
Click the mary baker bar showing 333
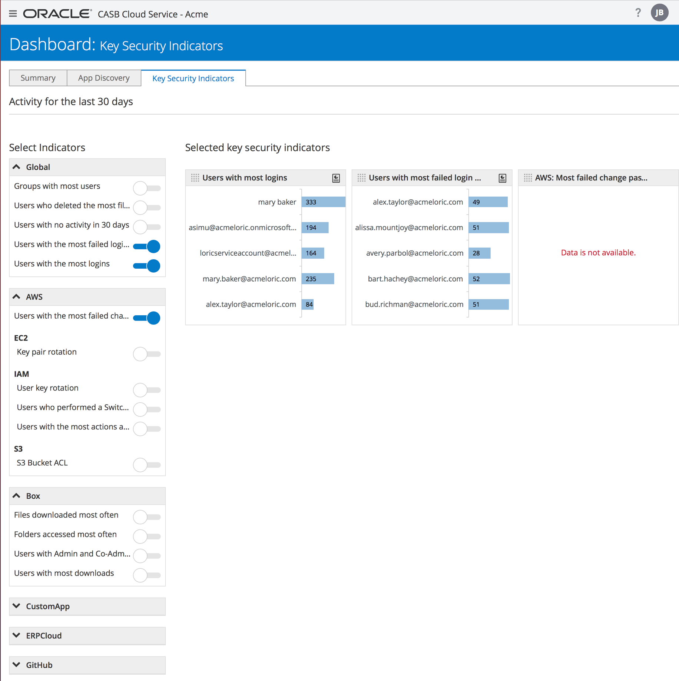coord(324,202)
